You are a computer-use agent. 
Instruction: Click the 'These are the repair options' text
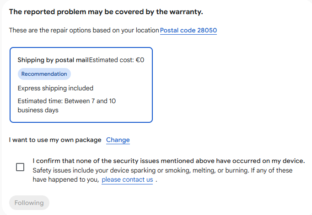click(x=84, y=31)
